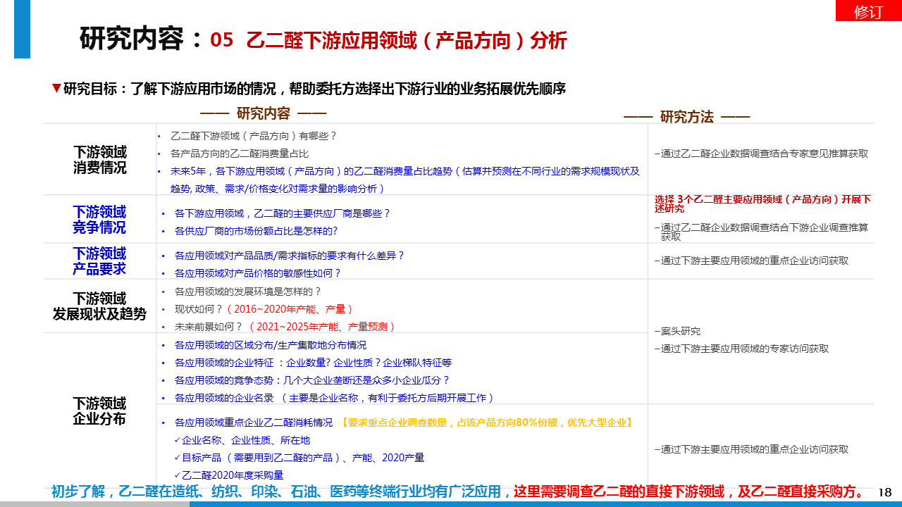
Task: Click the slide title 乙二醛下游应用领域分析
Action: 406,41
